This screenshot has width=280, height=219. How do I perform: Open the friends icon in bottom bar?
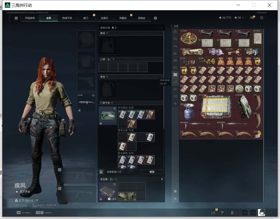(233, 213)
